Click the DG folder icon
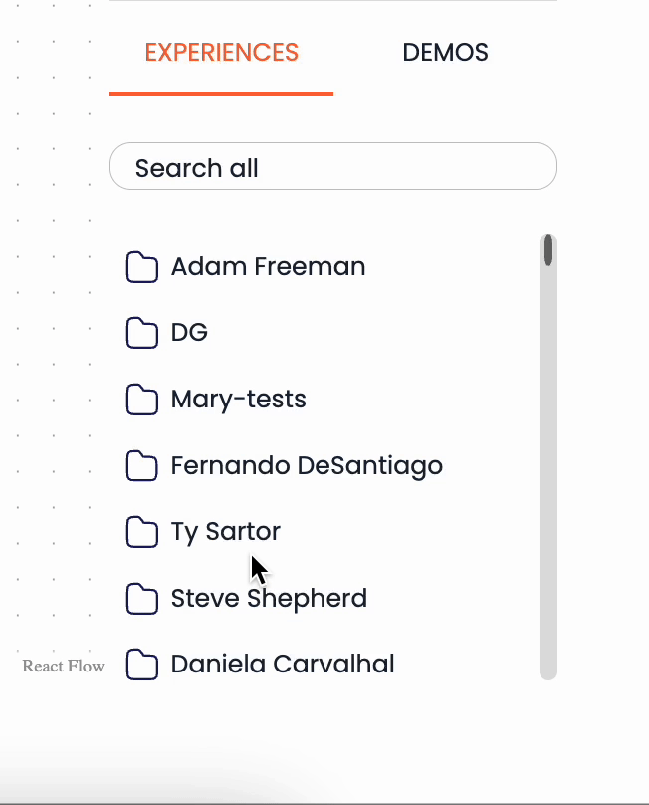The height and width of the screenshot is (805, 649). pyautogui.click(x=142, y=333)
